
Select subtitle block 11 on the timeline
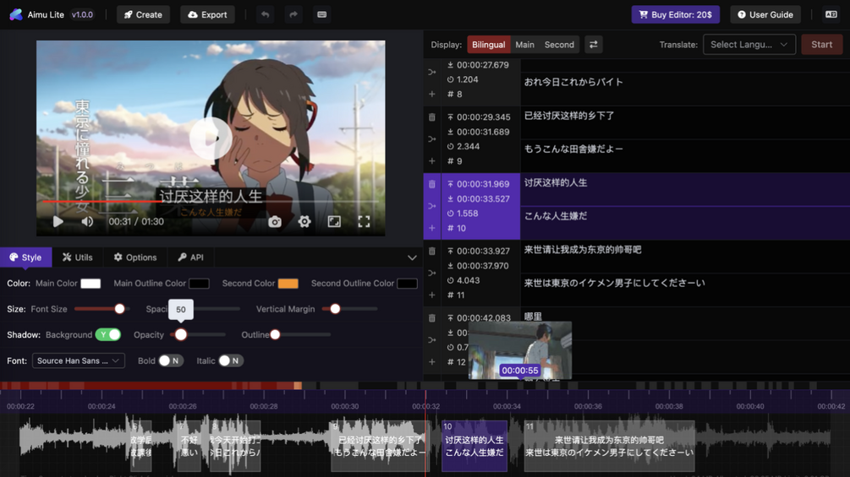click(609, 446)
